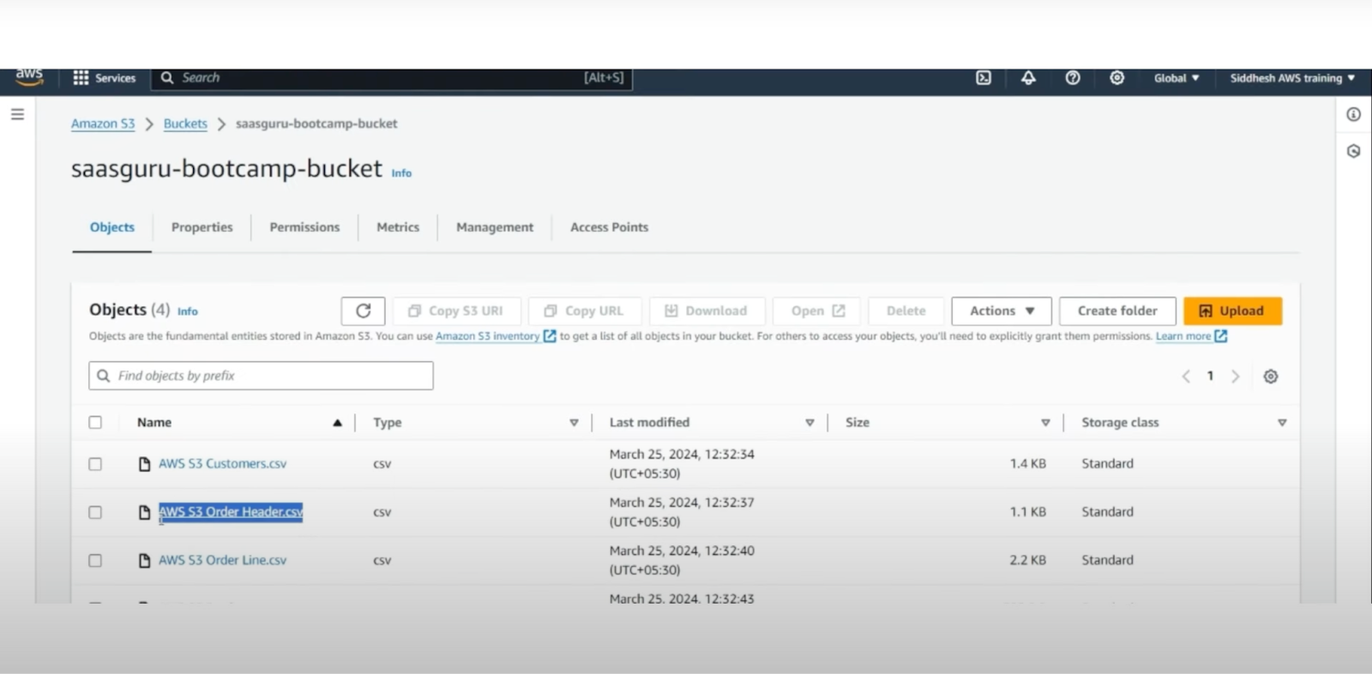1372x674 pixels.
Task: Click the Download button
Action: click(707, 310)
